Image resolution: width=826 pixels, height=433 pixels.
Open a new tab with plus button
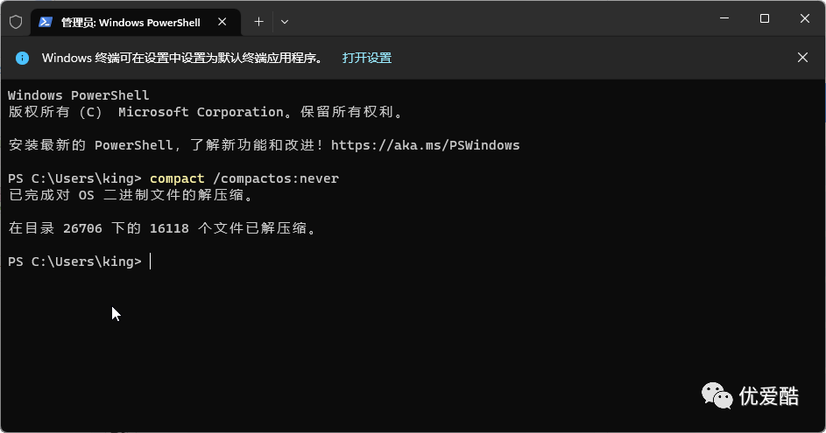click(258, 22)
